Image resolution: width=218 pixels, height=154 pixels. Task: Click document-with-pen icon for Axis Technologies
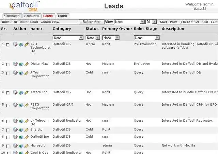coord(15,45)
